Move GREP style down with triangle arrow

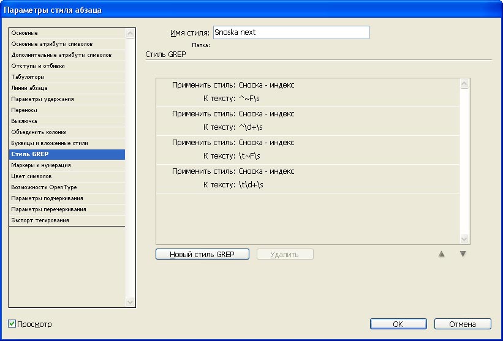(463, 254)
